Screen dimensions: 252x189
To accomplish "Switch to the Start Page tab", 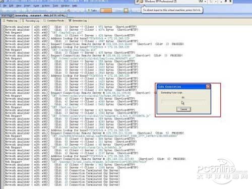I will [x=7, y=16].
